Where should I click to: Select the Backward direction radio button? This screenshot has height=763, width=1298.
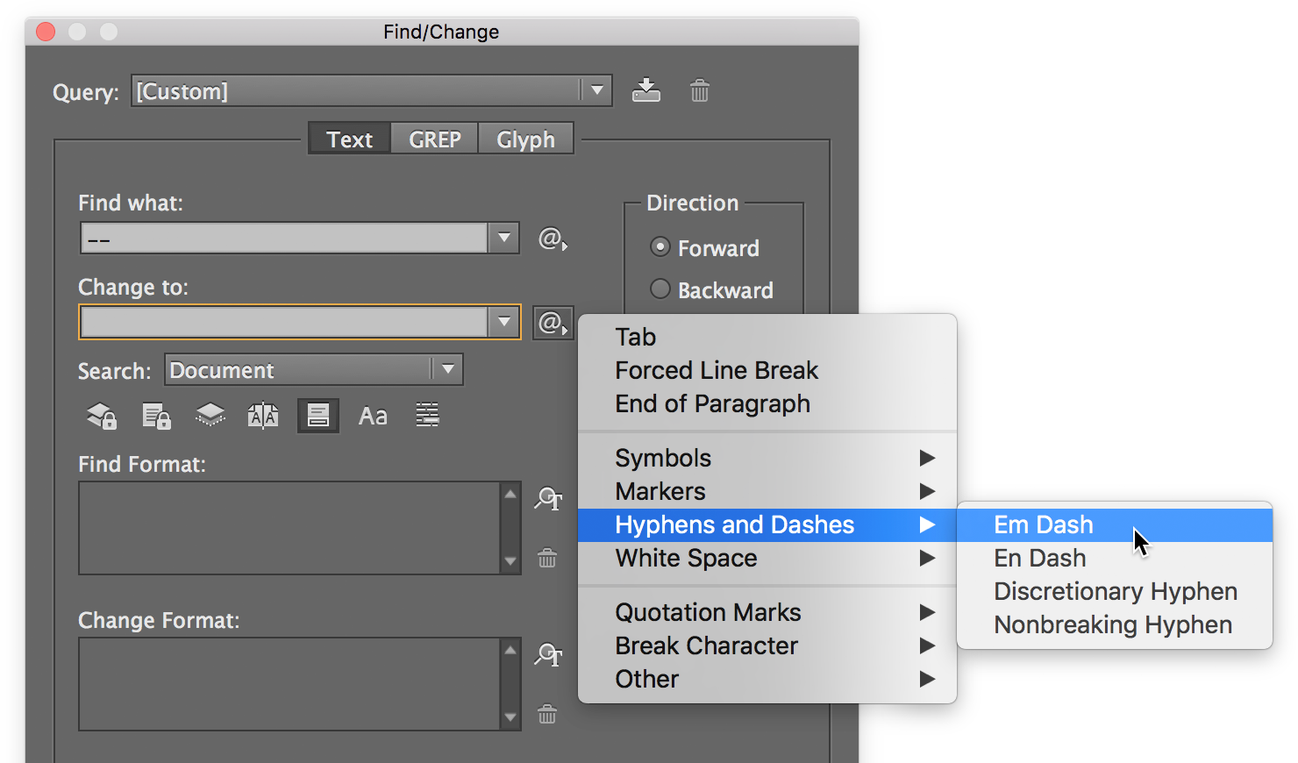tap(660, 289)
